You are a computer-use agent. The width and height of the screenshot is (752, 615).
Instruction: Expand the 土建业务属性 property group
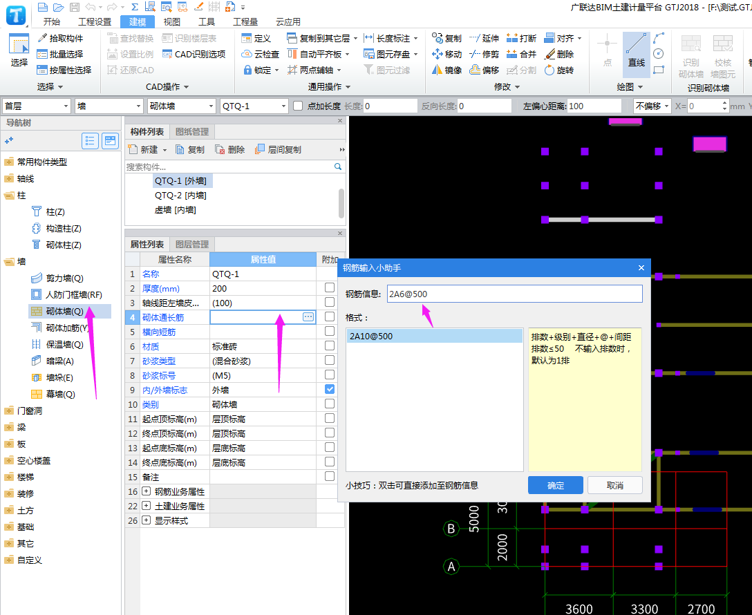click(147, 506)
